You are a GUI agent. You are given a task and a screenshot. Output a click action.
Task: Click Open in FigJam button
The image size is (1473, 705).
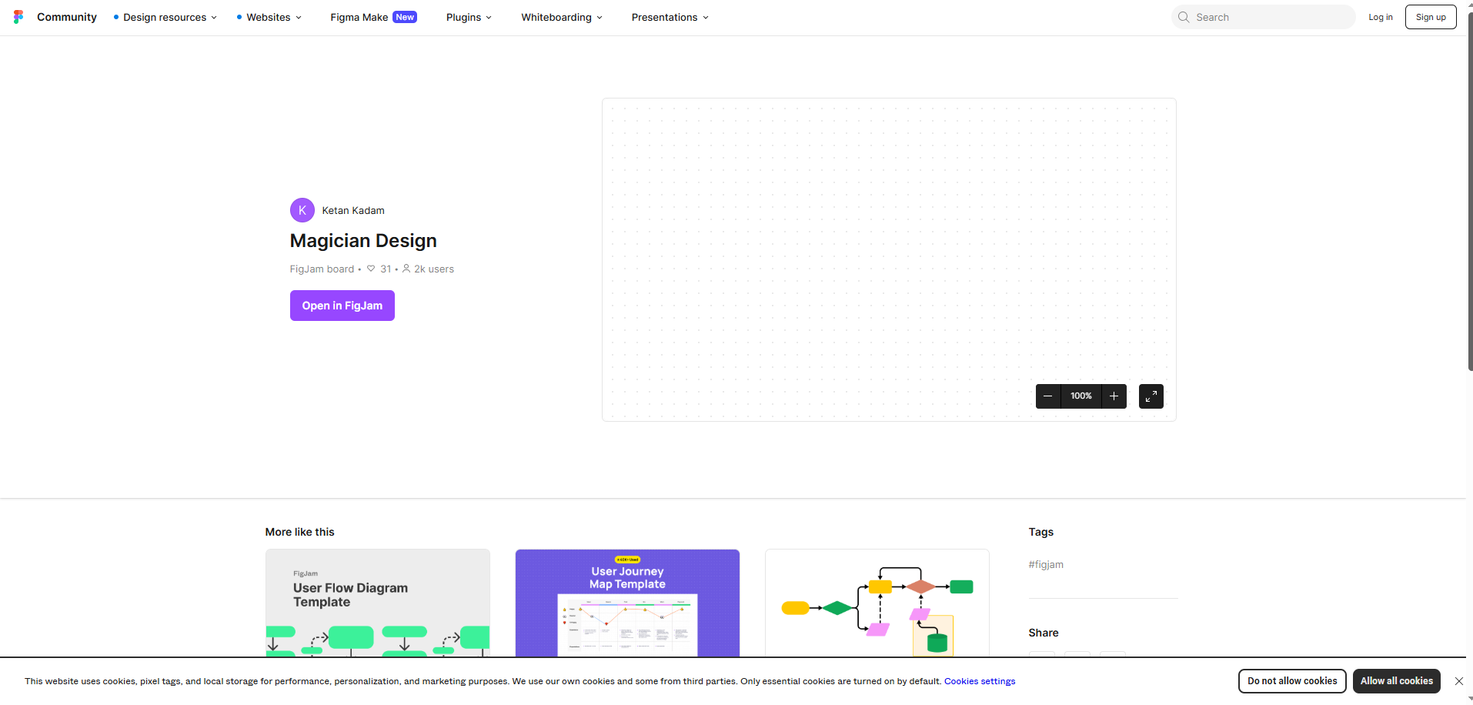coord(342,306)
